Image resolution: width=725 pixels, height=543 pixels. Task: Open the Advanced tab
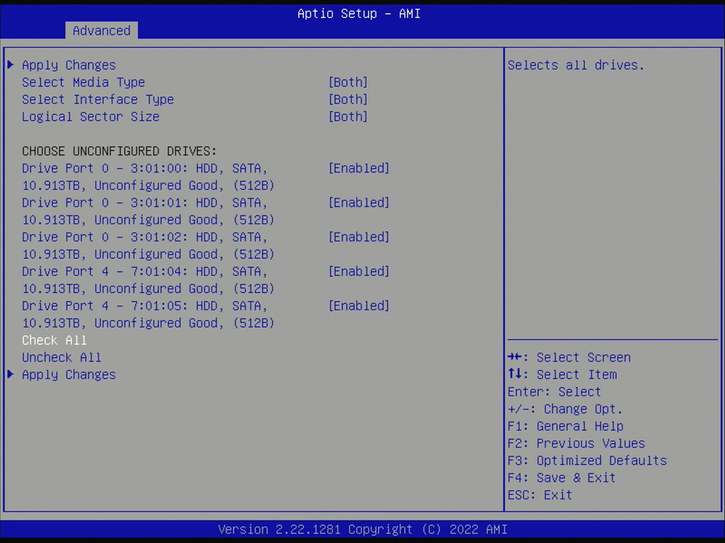101,31
